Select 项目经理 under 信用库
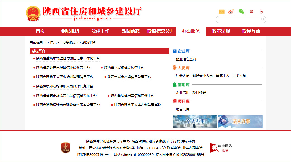This screenshot has width=291, height=162. [199, 93]
